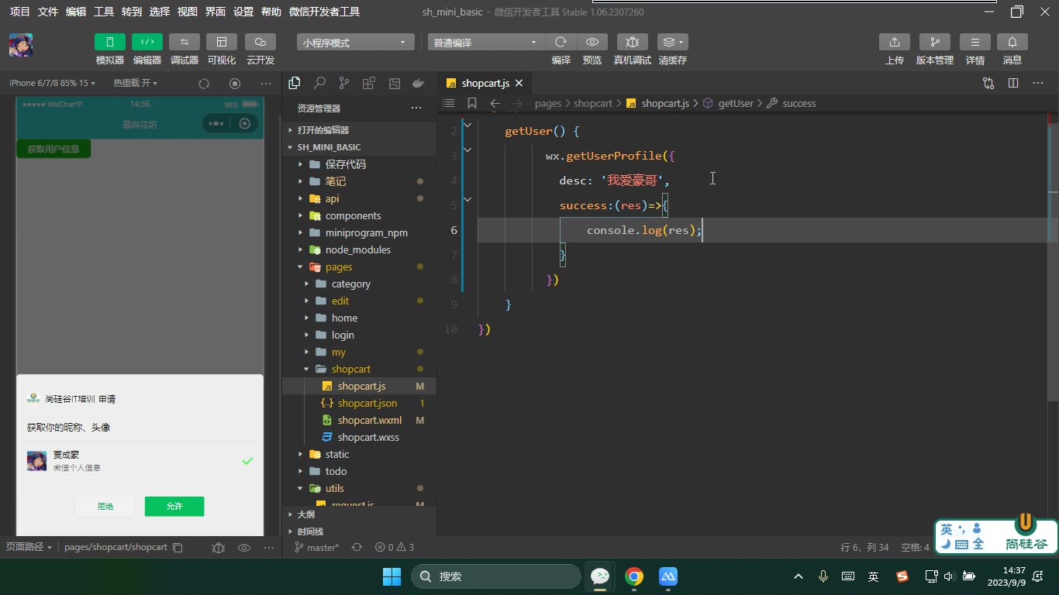Toggle the simulator panel button
1059x595 pixels.
(110, 42)
